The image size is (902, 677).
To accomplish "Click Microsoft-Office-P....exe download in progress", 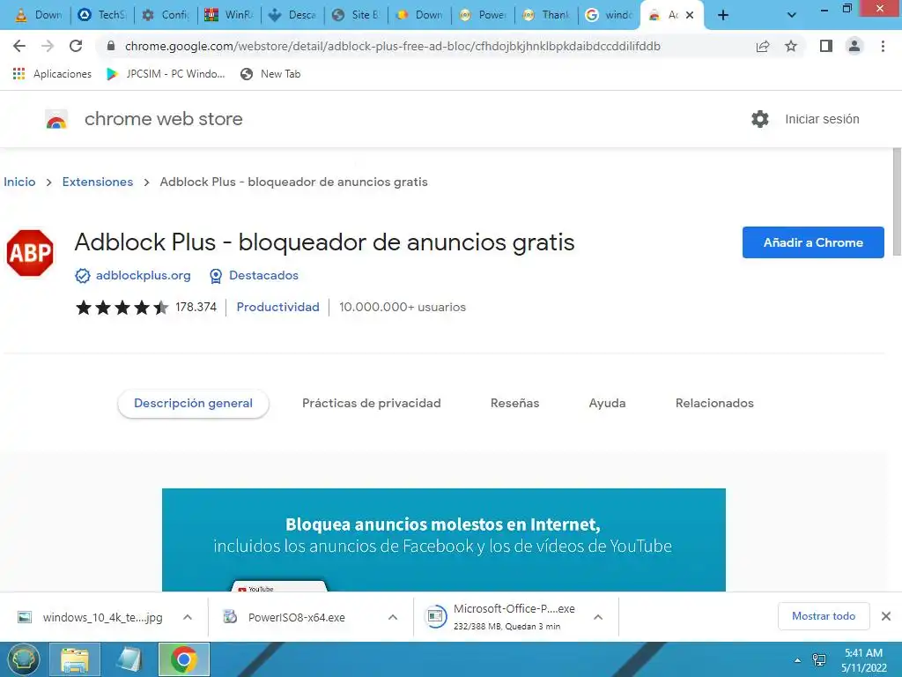I will (x=500, y=616).
